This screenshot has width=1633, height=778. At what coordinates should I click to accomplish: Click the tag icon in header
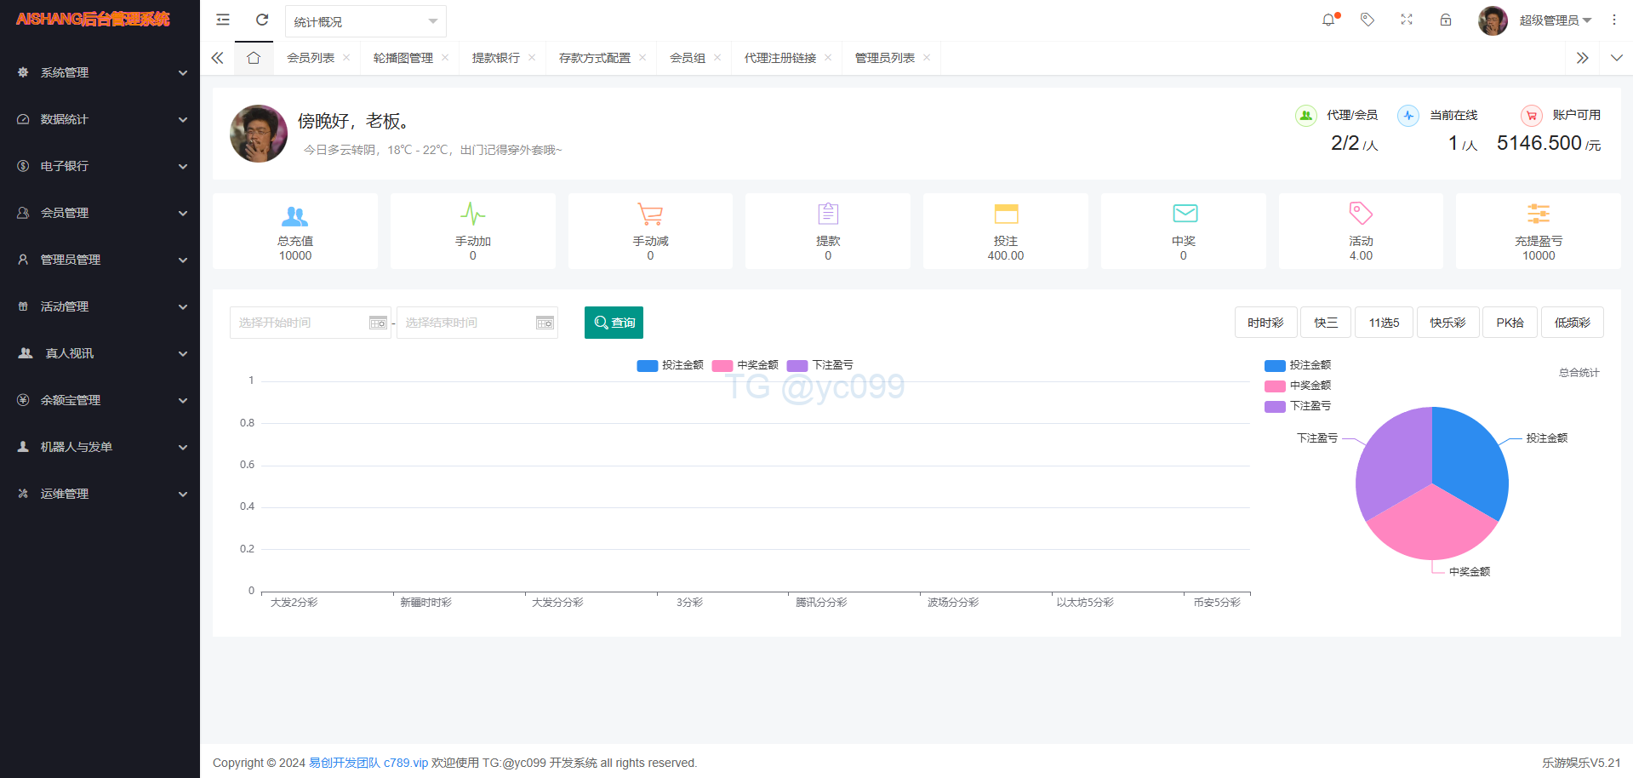click(1367, 20)
